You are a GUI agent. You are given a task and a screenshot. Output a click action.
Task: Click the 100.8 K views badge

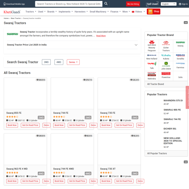pos(41,136)
